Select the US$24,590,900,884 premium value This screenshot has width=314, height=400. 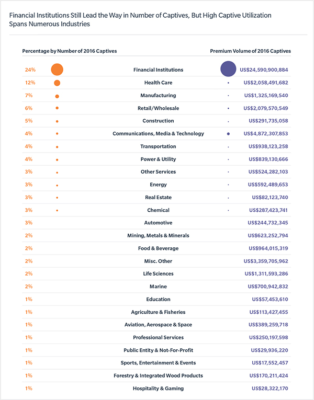(x=264, y=70)
